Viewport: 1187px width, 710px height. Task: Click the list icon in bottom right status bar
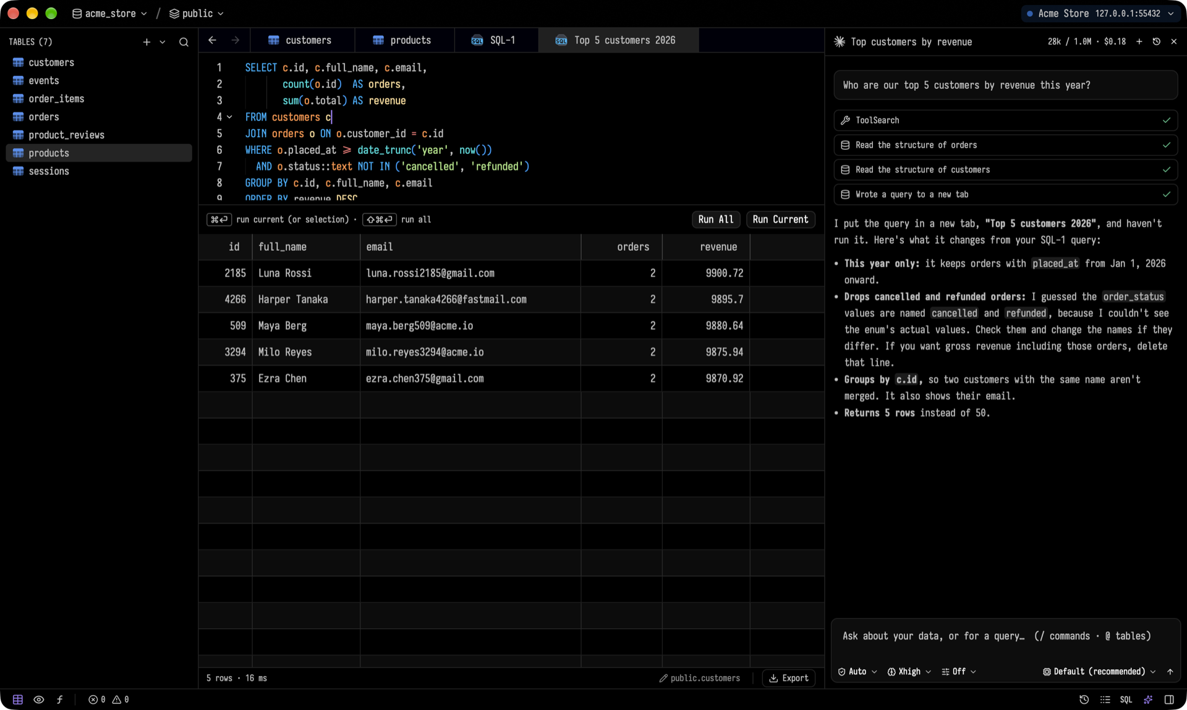point(1105,699)
